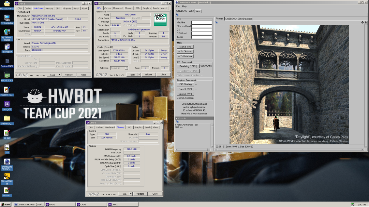Click system tray network icon
Screen dimensions: 369x207
[353, 204]
